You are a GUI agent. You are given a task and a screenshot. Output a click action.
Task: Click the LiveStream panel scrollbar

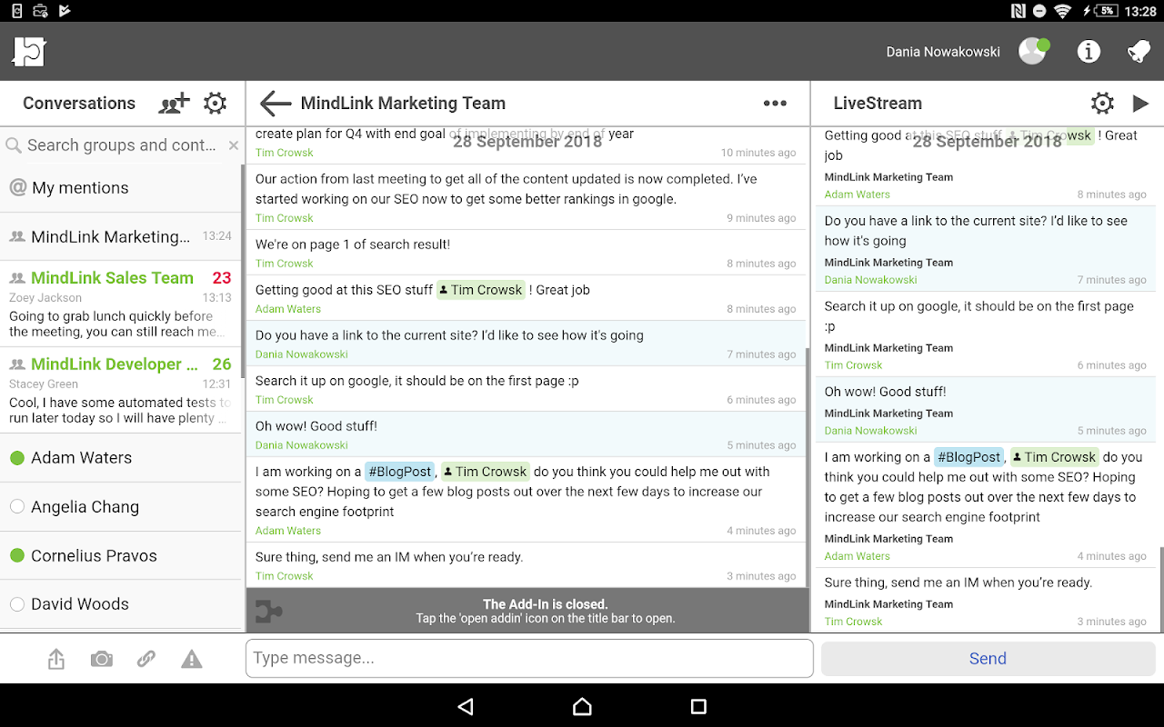[1160, 589]
